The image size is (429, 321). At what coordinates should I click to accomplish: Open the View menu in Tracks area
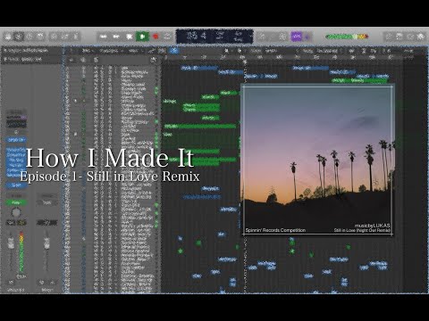click(x=134, y=51)
